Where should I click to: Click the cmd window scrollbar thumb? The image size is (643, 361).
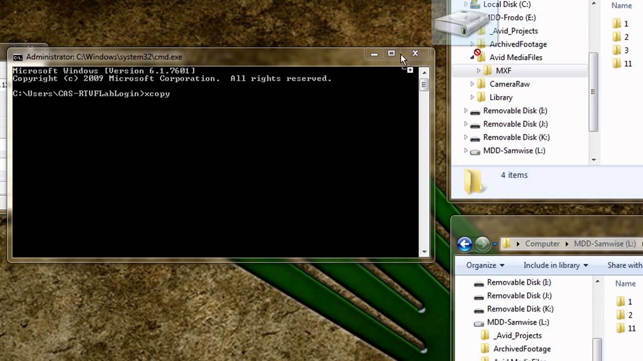coord(424,85)
